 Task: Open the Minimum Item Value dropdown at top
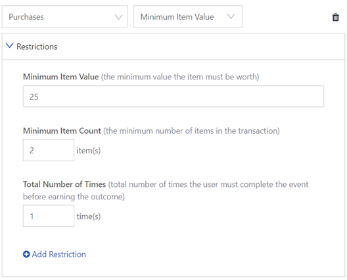pos(188,16)
